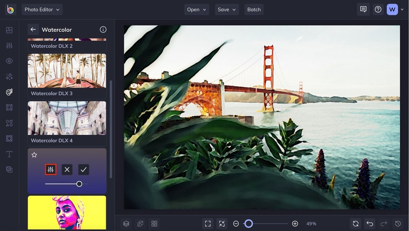Open the Image Manager sidebar tool
409x231 pixels.
click(x=9, y=30)
